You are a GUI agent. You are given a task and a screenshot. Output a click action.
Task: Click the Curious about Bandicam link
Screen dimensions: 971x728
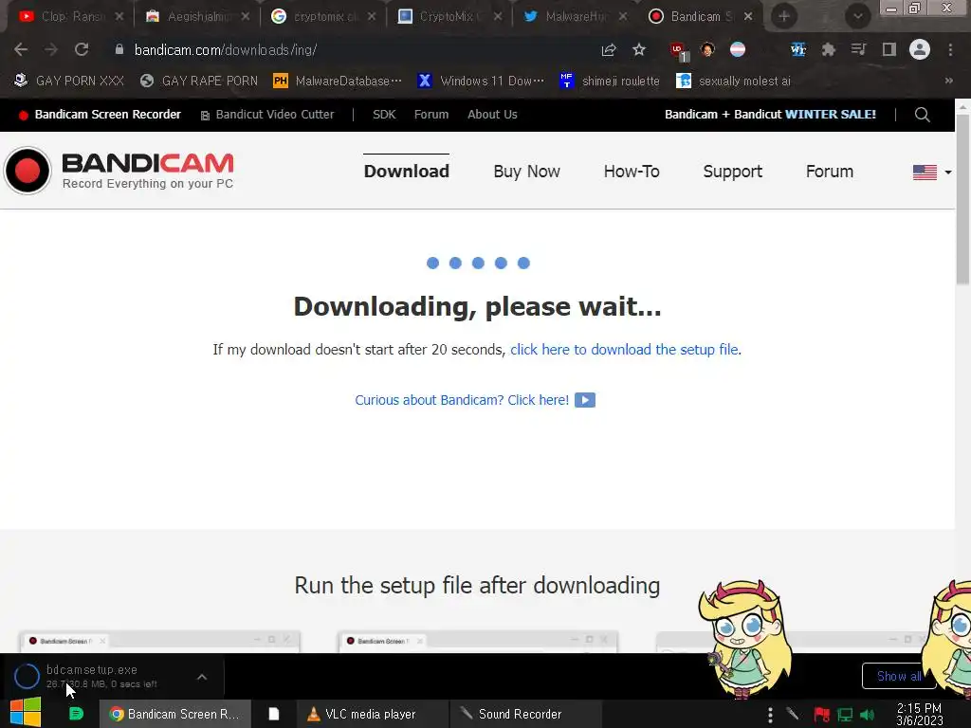462,400
